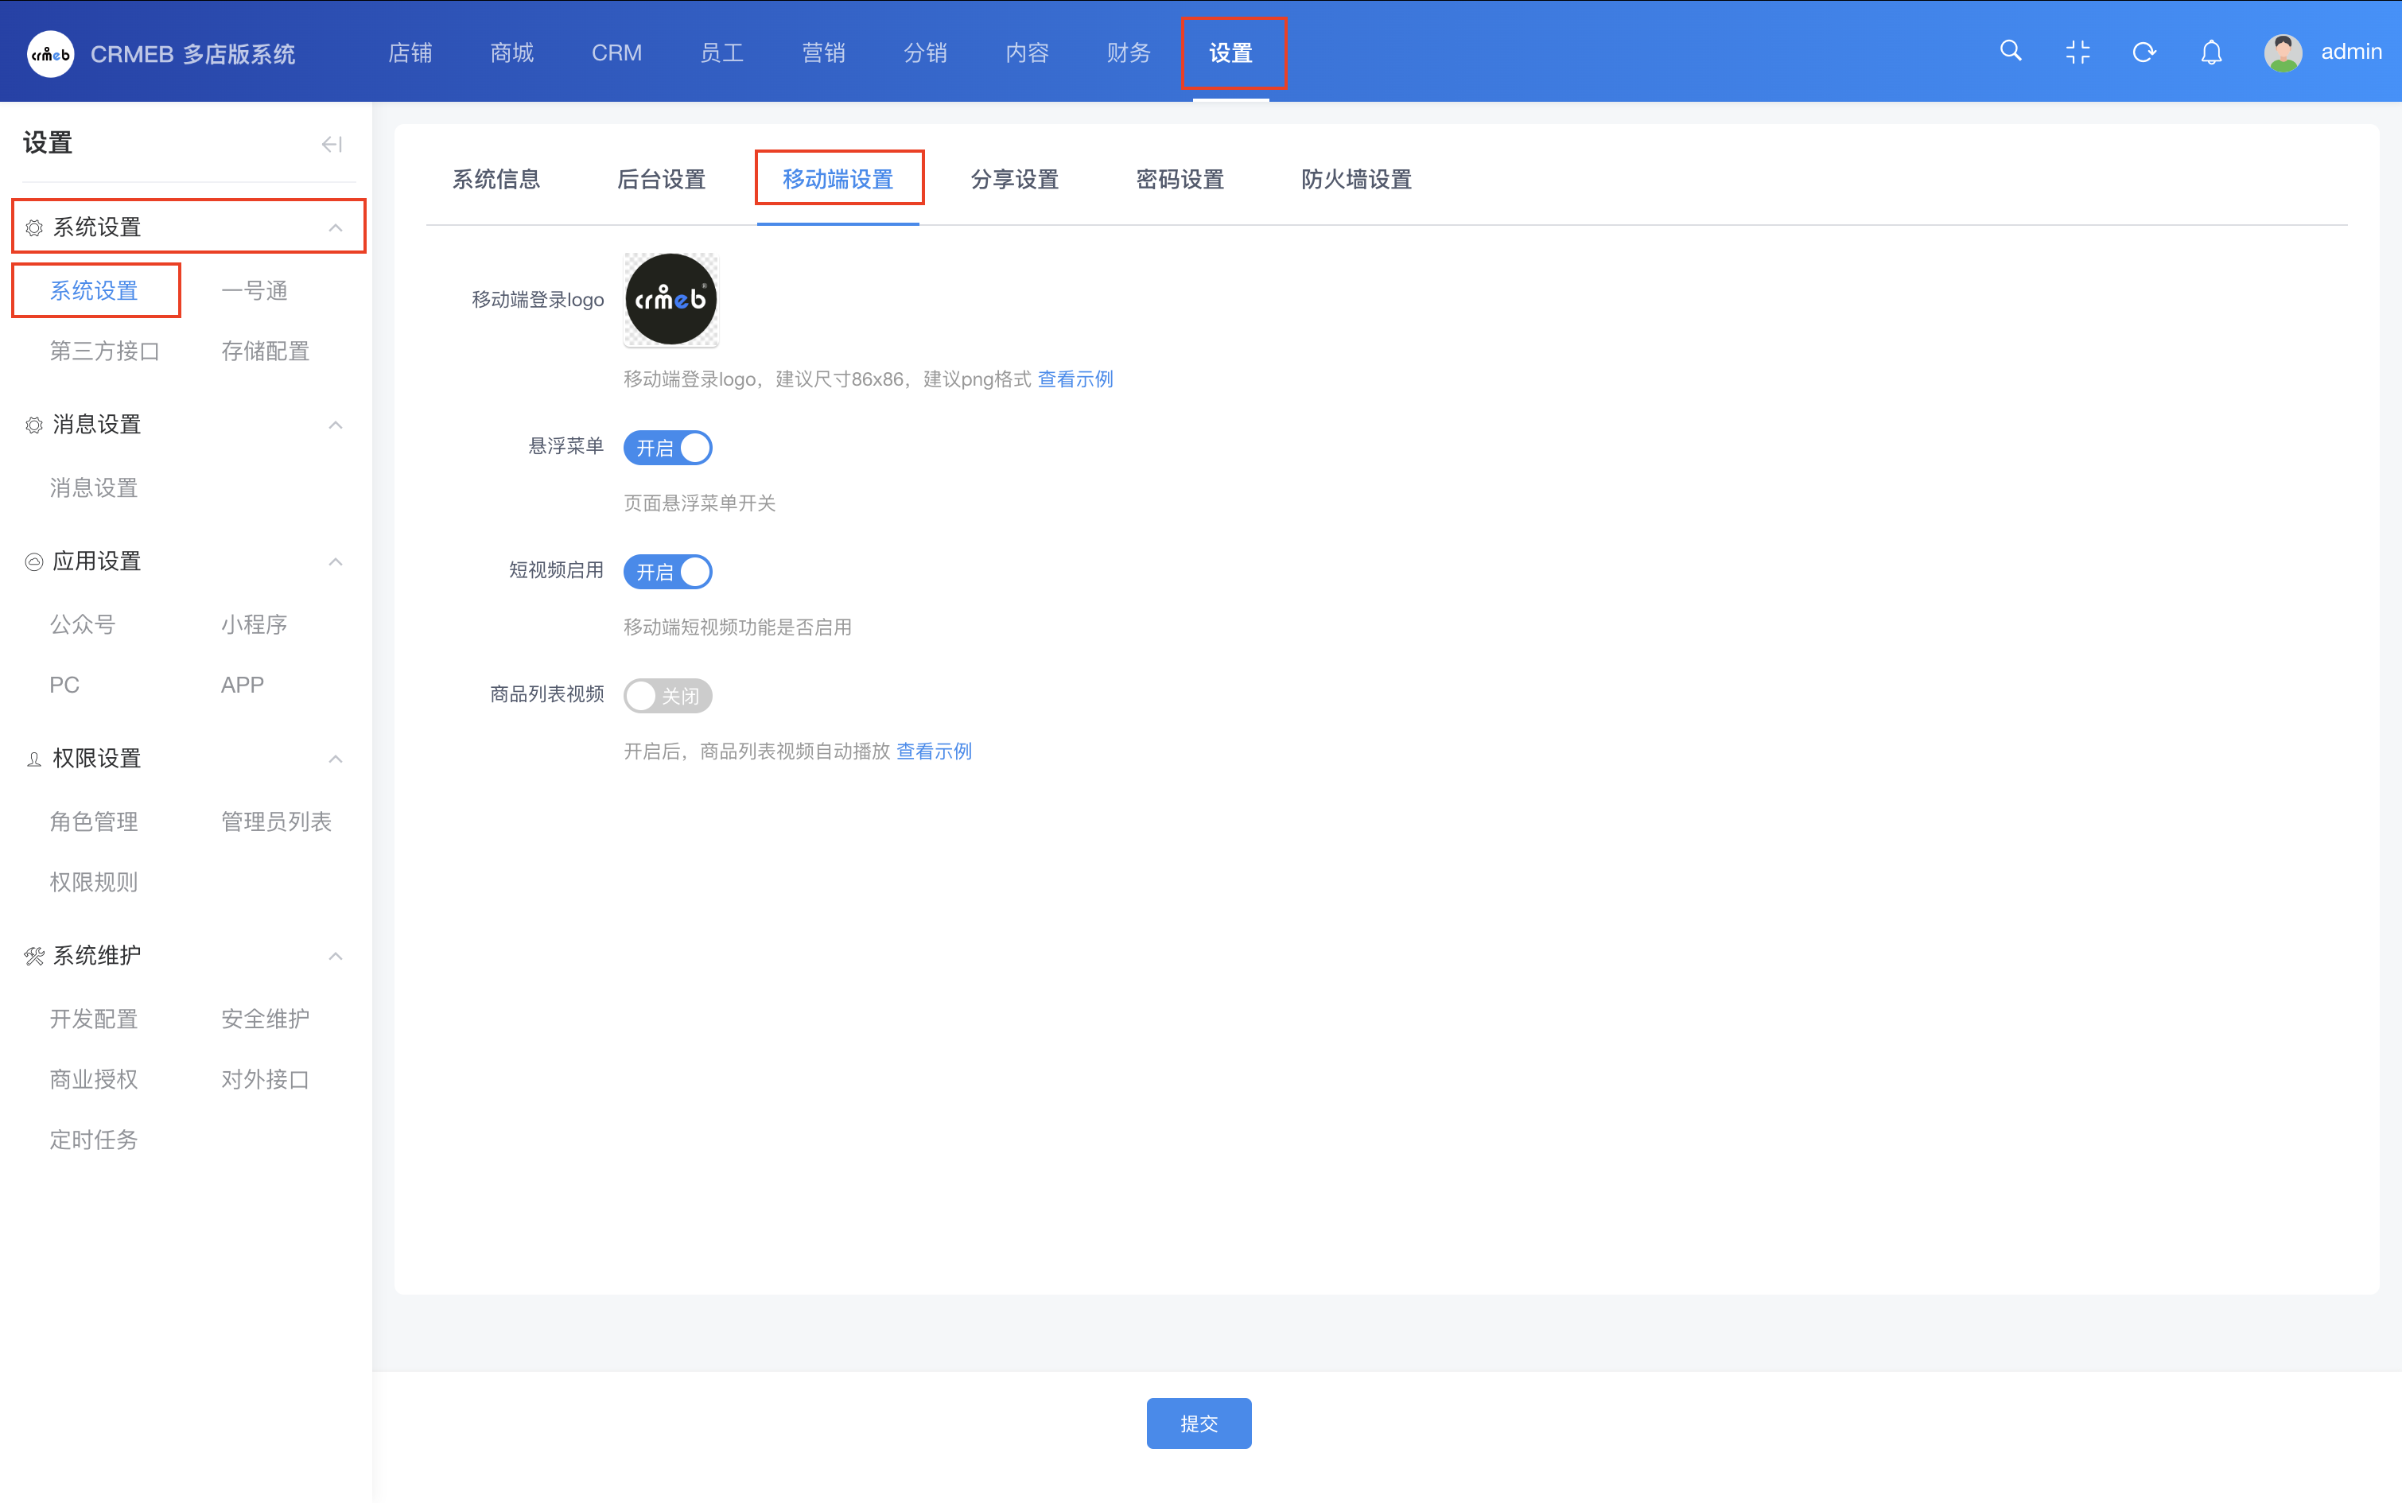Viewport: 2402px width, 1503px height.
Task: Click the admin username
Action: 2351,52
